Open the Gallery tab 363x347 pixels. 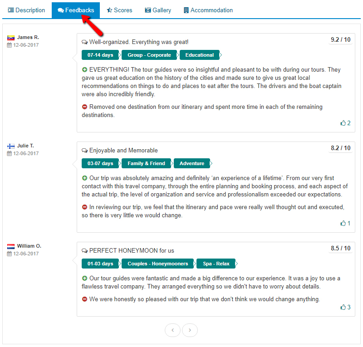tap(158, 10)
